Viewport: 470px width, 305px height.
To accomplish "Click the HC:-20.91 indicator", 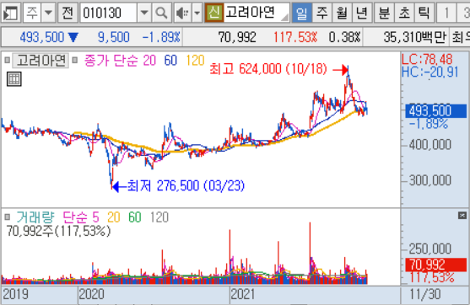I will pos(429,72).
